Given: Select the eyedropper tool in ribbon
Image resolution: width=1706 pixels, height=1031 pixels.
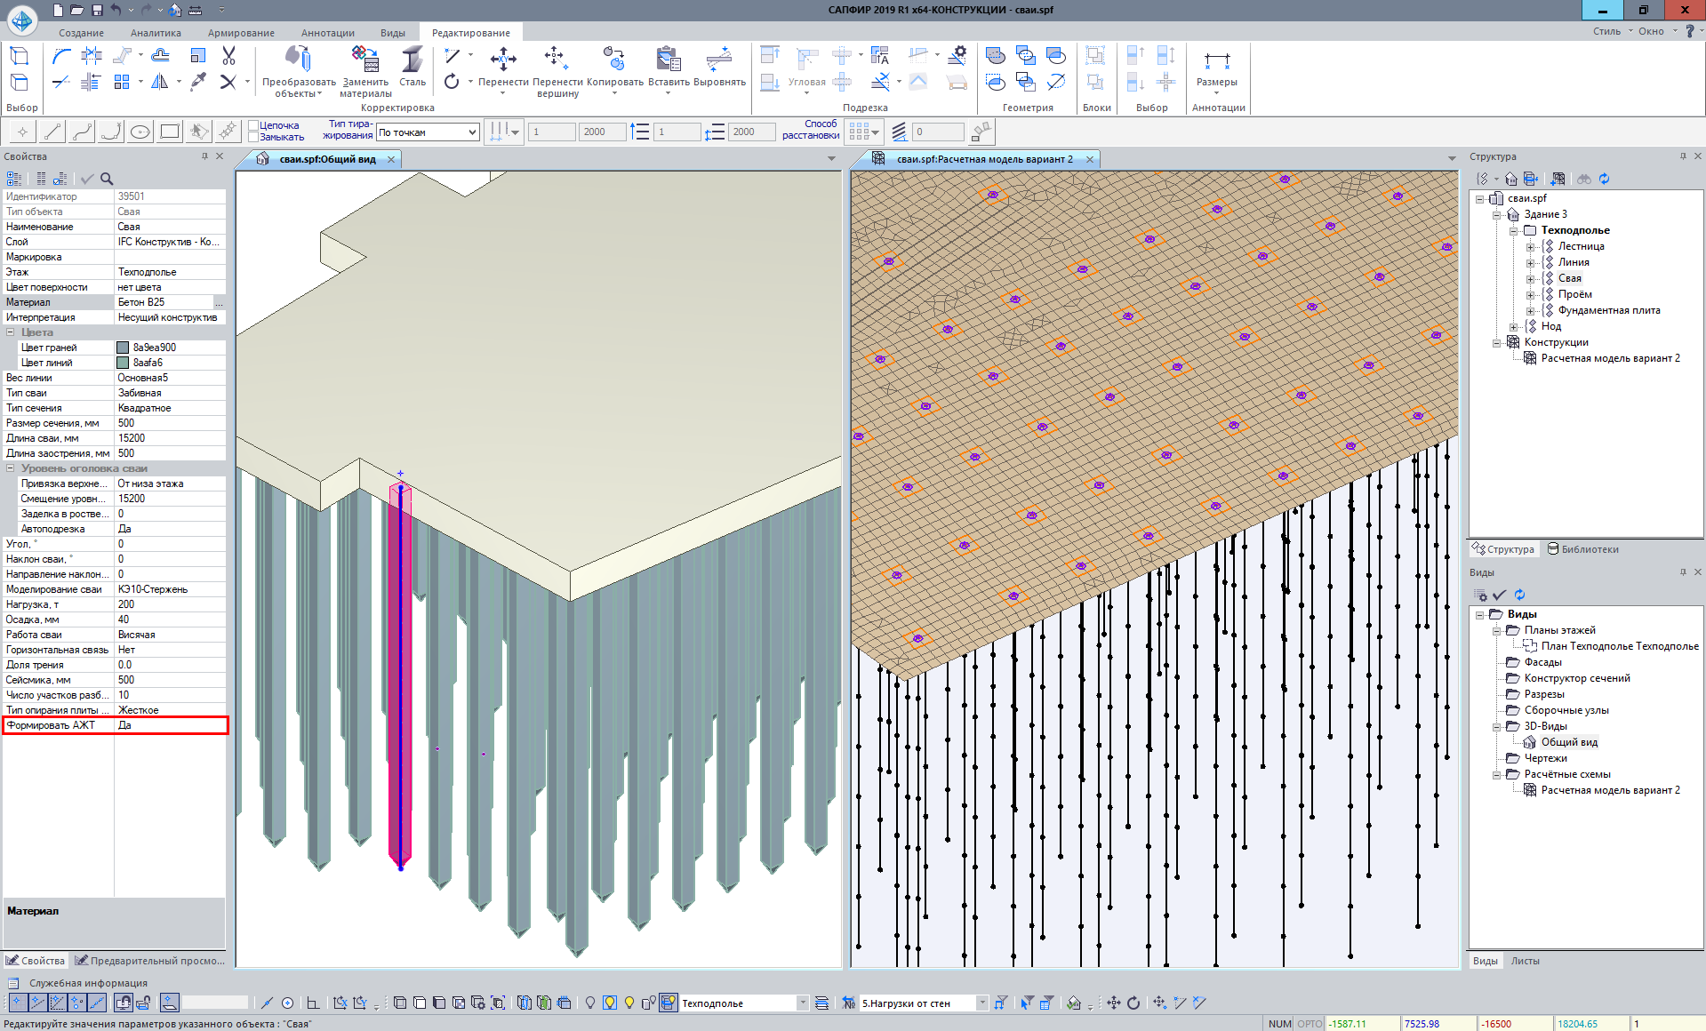Looking at the screenshot, I should click(x=198, y=82).
